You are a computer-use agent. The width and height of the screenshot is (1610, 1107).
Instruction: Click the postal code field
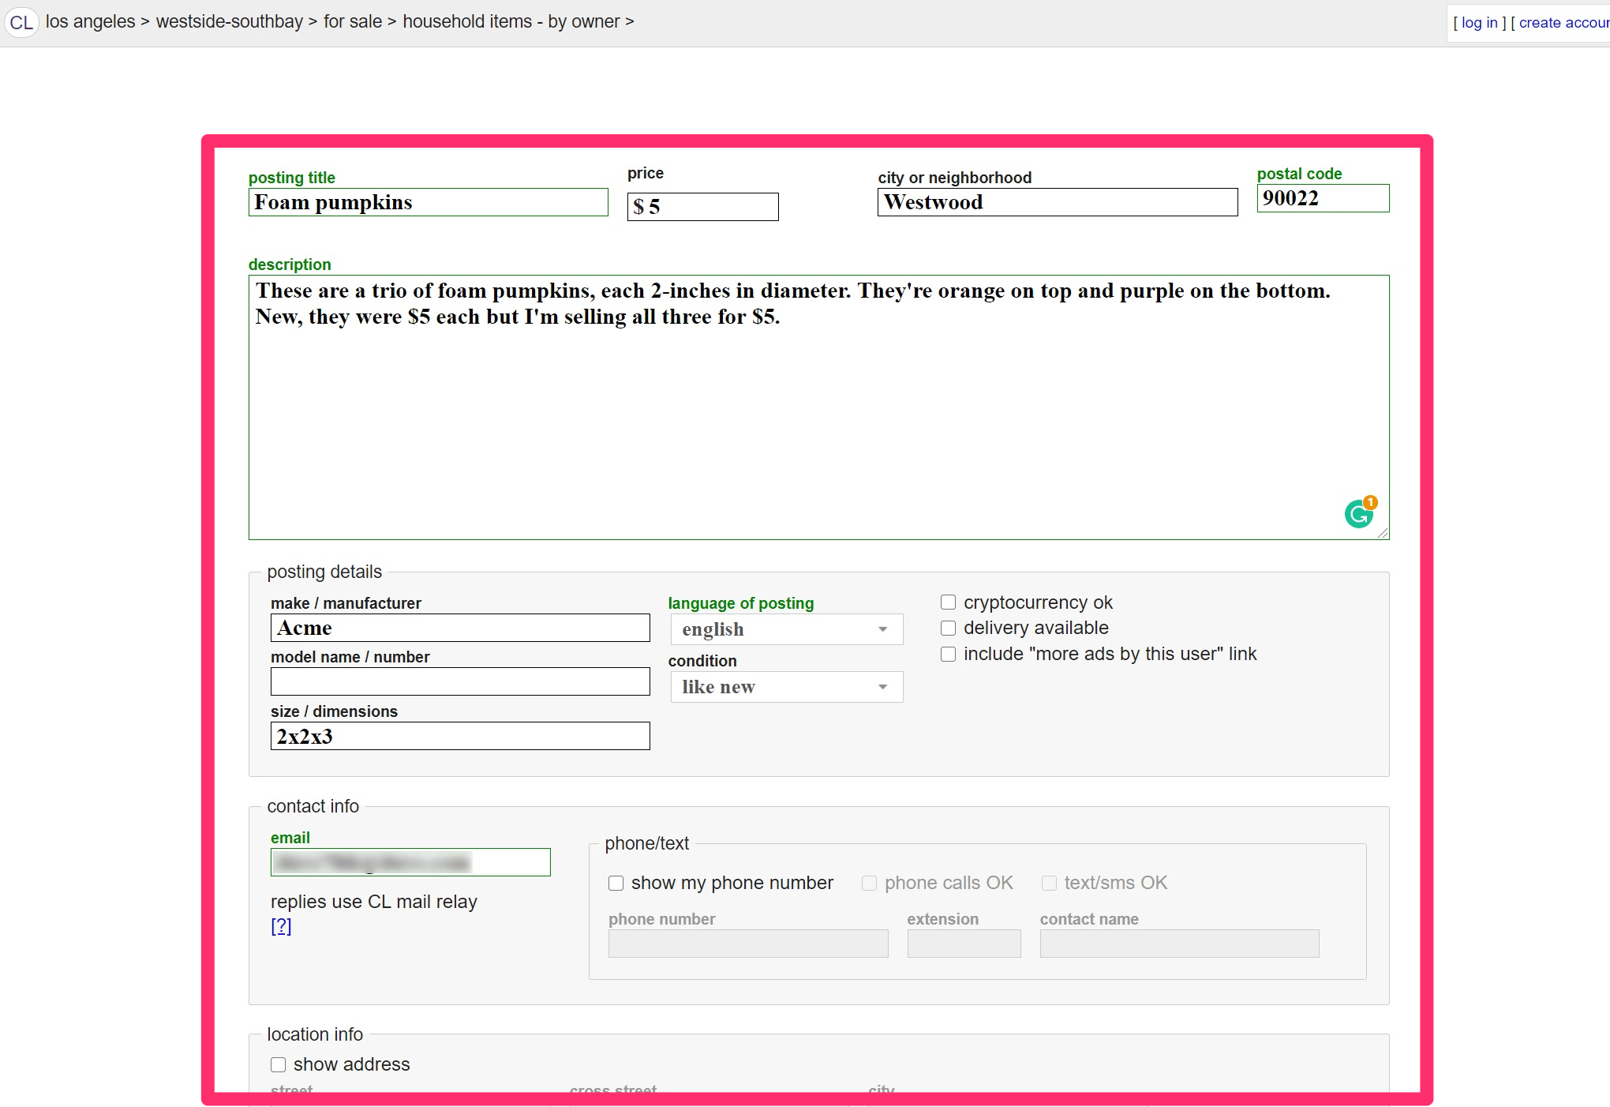tap(1322, 198)
